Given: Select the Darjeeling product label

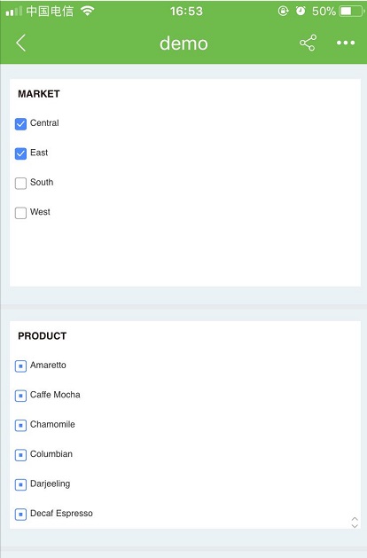Looking at the screenshot, I should pos(51,483).
